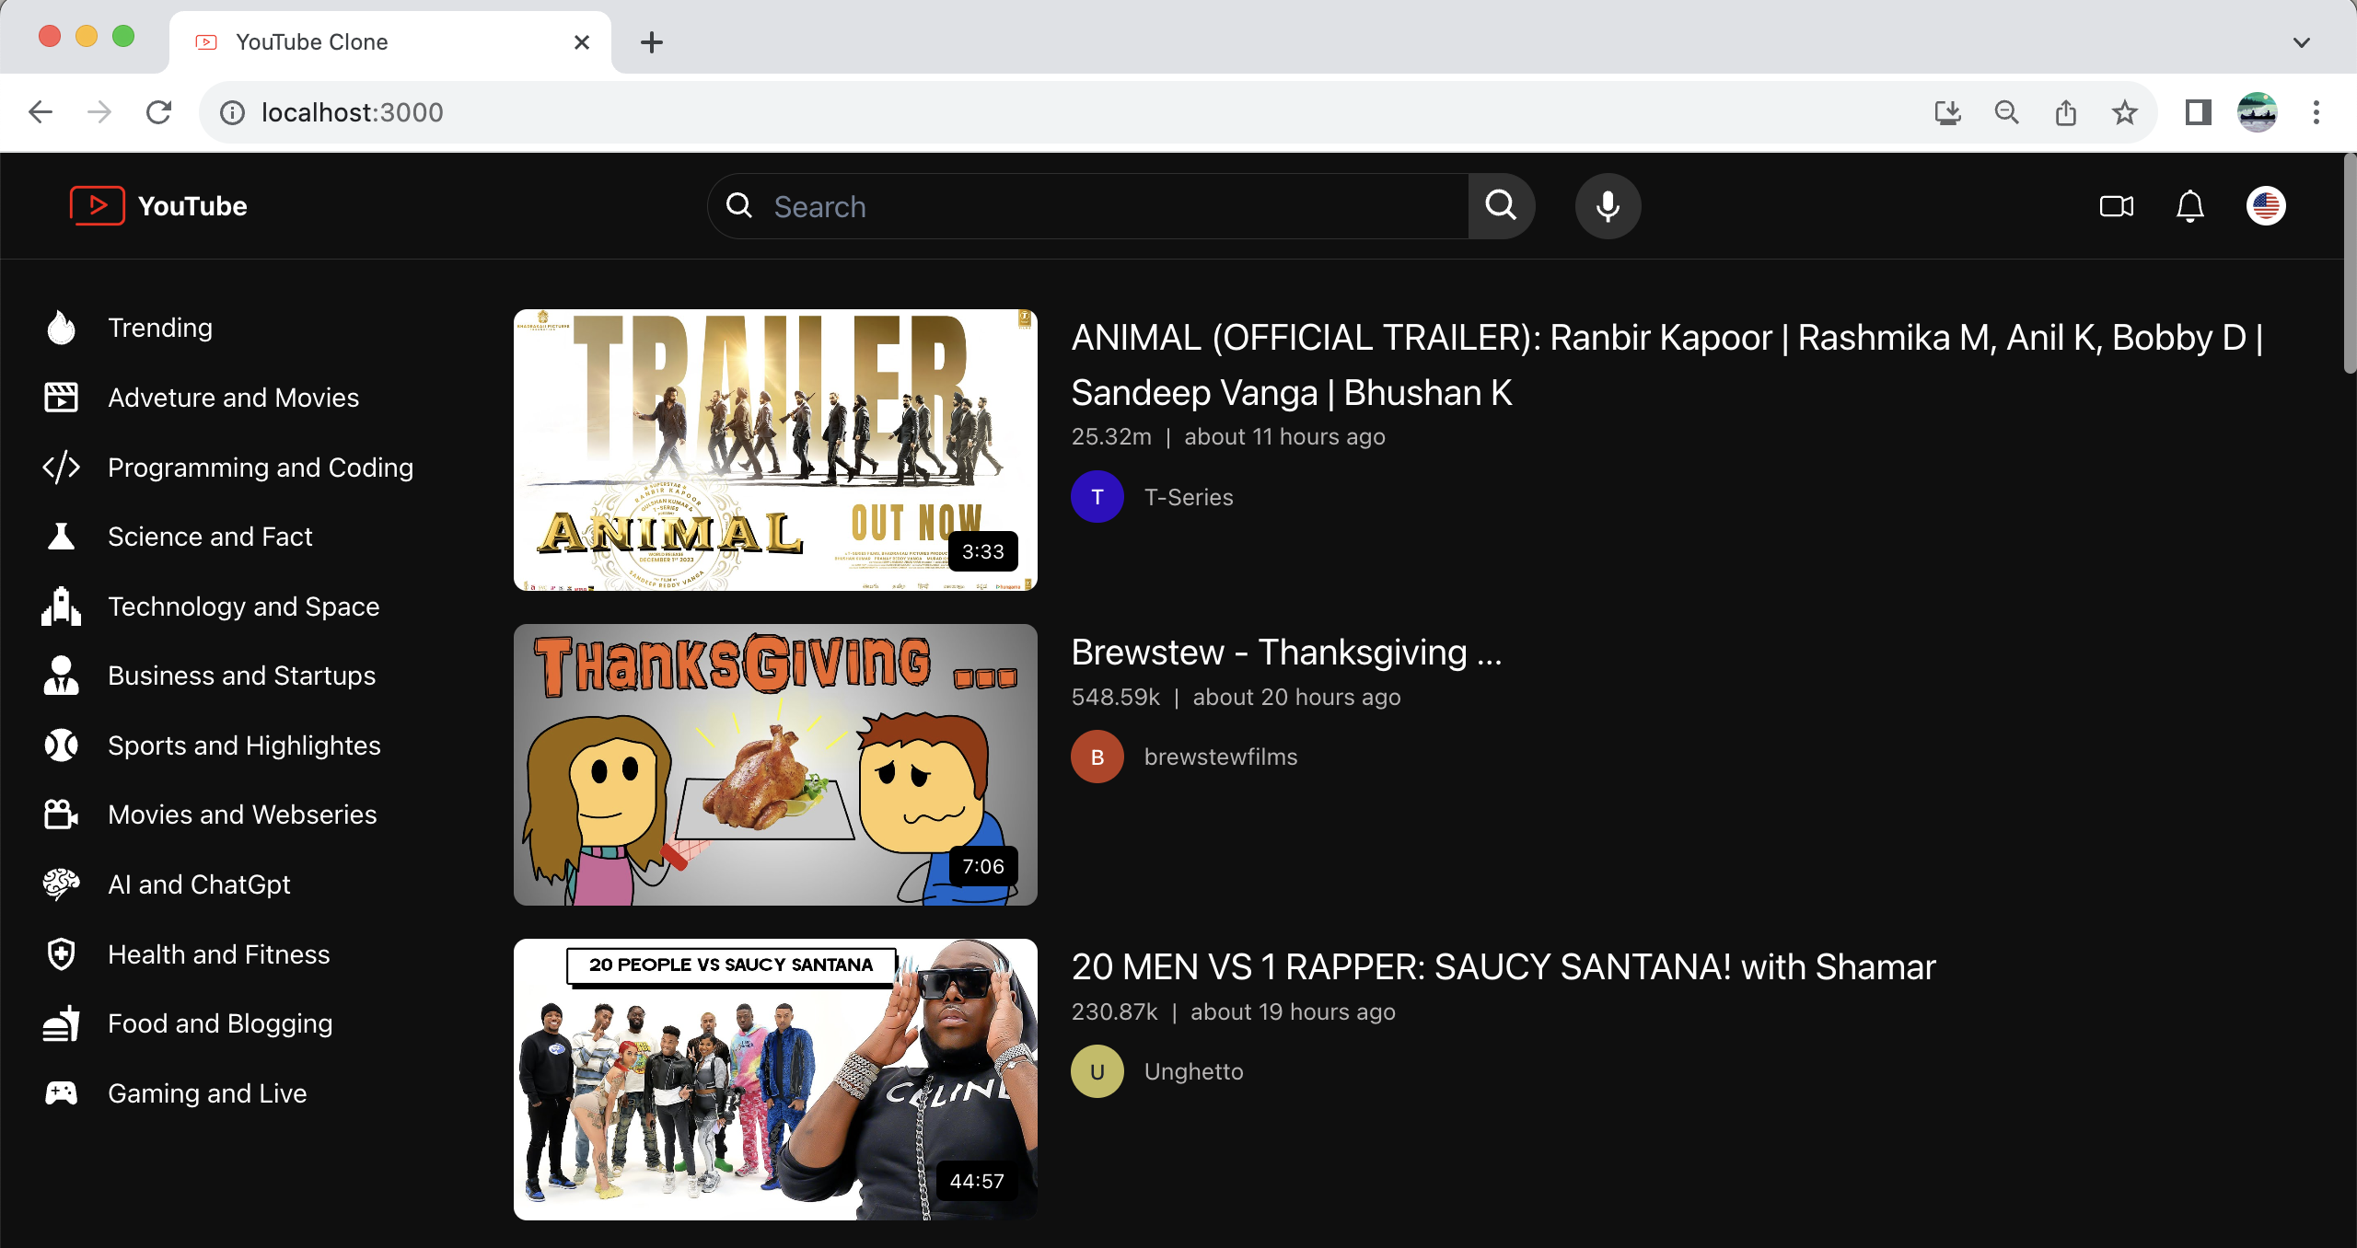Open the create video camera icon
The height and width of the screenshot is (1248, 2357).
[x=2116, y=206]
